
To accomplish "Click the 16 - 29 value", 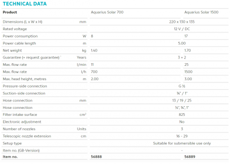I will click(x=182, y=136).
